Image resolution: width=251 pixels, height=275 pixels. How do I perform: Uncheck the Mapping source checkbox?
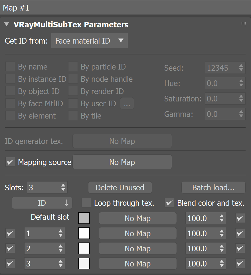(x=10, y=162)
